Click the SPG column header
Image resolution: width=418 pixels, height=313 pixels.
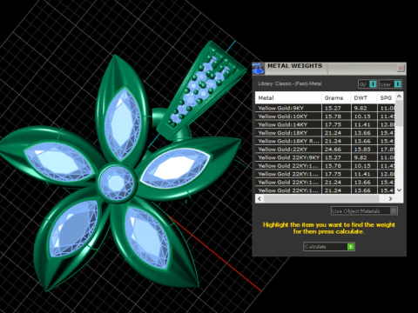[386, 98]
